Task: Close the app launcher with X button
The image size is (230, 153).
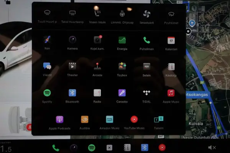Action: (x=109, y=148)
